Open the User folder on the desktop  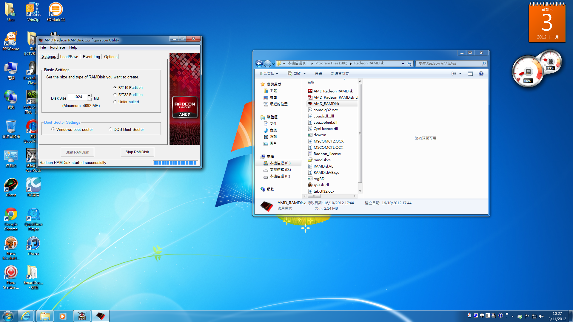tap(11, 12)
